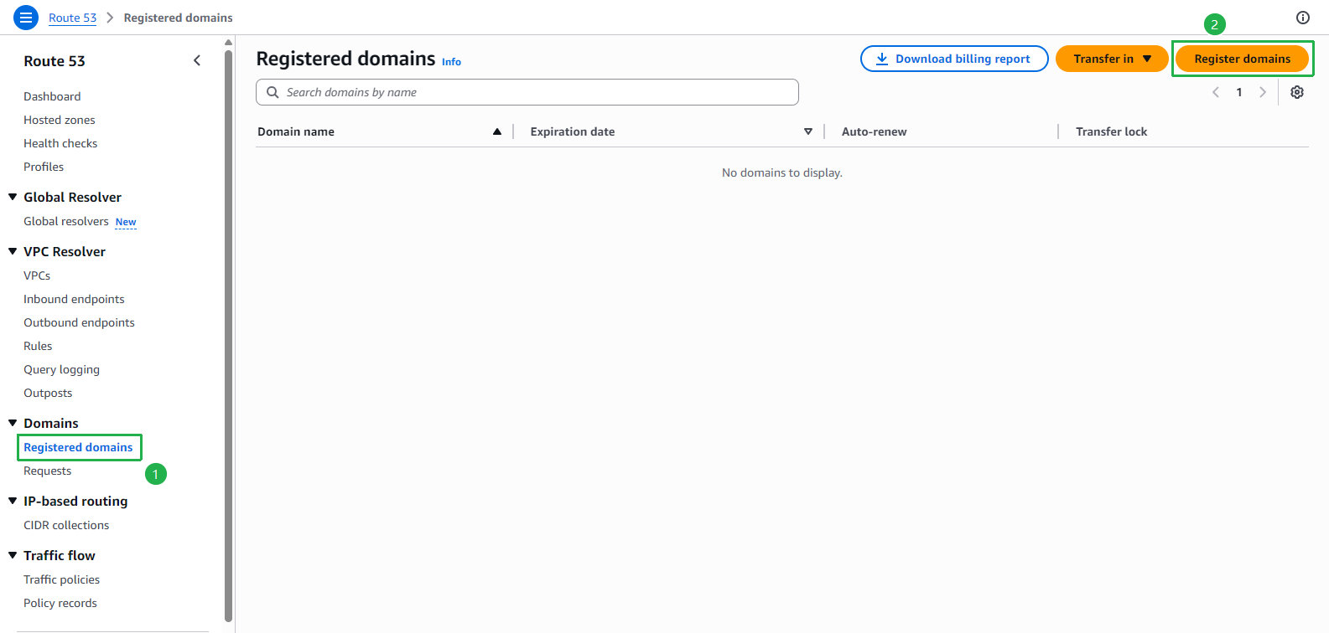This screenshot has width=1329, height=633.
Task: Open table preferences gear icon
Action: [1297, 92]
